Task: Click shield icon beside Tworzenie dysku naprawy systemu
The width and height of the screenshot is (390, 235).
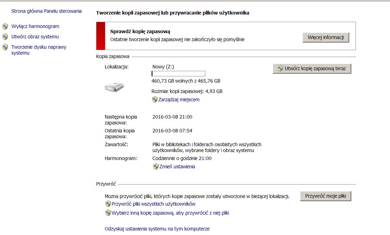Action: [5, 47]
